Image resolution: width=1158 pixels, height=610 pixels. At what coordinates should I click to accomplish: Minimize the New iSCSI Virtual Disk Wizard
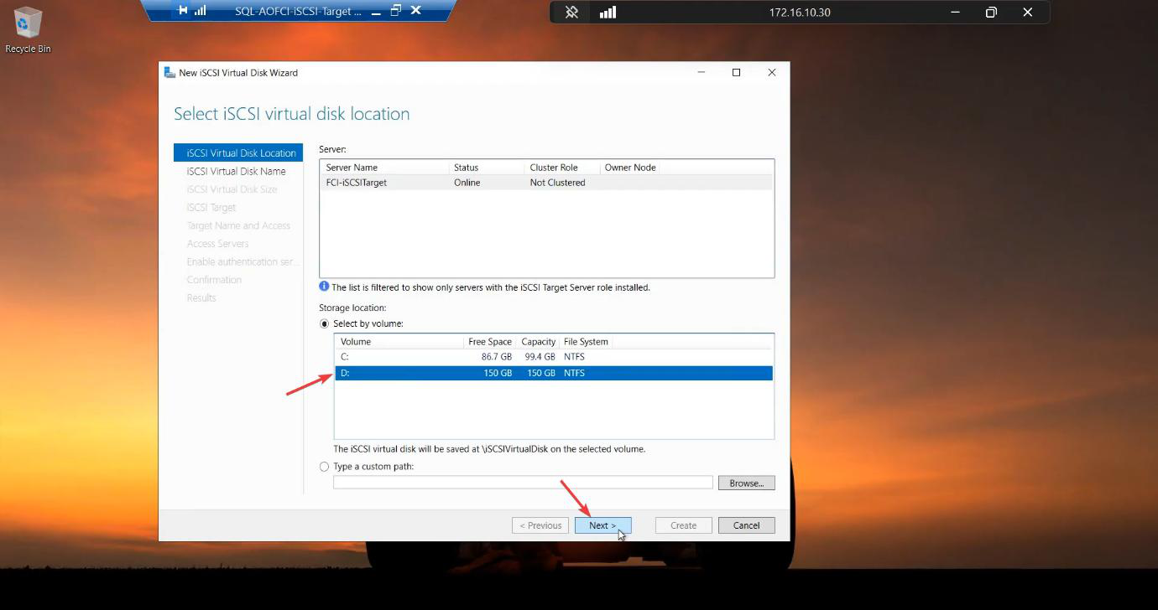701,73
